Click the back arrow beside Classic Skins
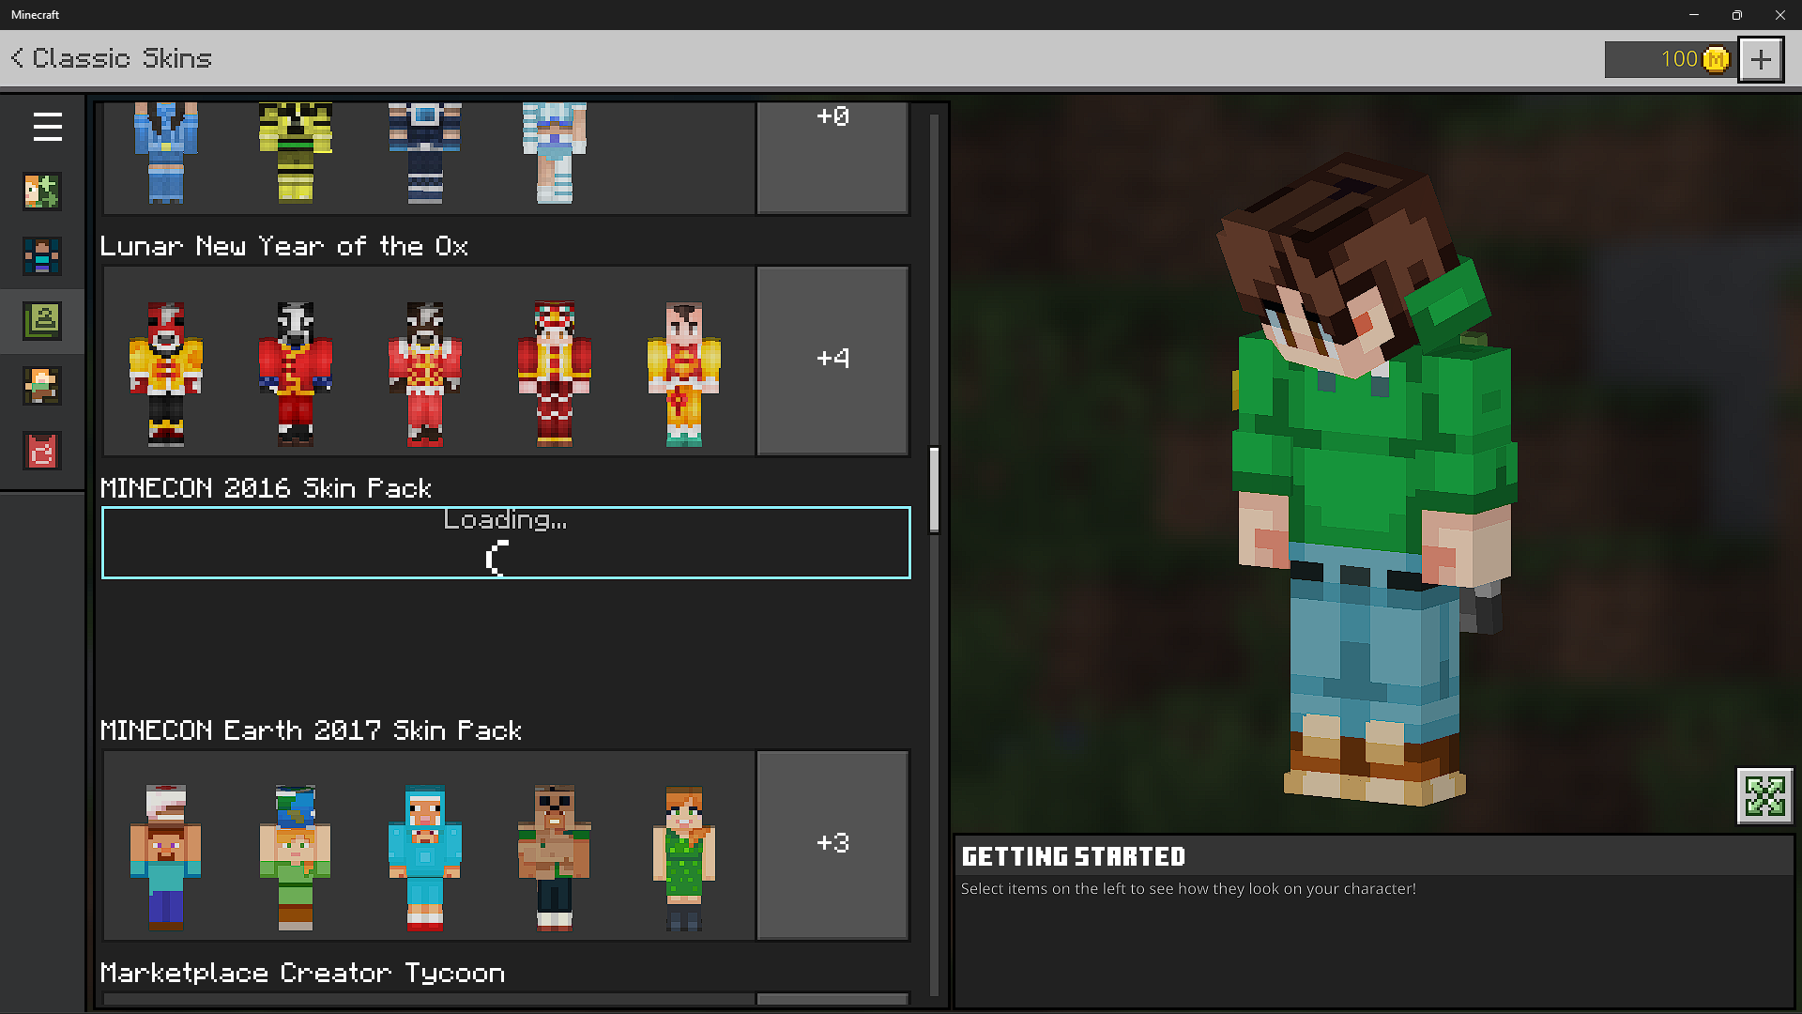Screen dimensions: 1802x1014 point(17,58)
